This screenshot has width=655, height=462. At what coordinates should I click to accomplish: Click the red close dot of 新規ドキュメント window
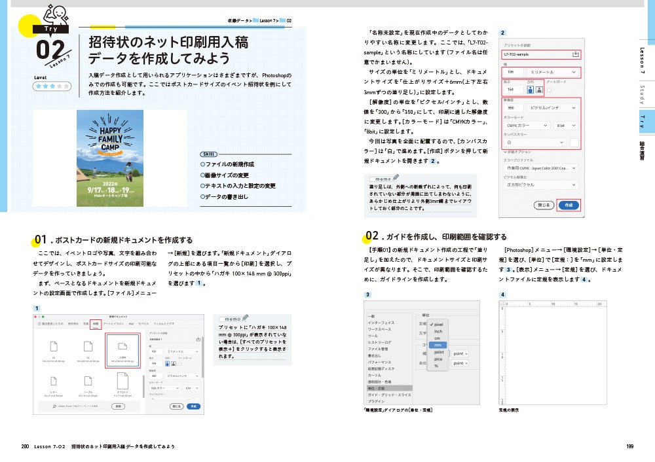coord(35,317)
